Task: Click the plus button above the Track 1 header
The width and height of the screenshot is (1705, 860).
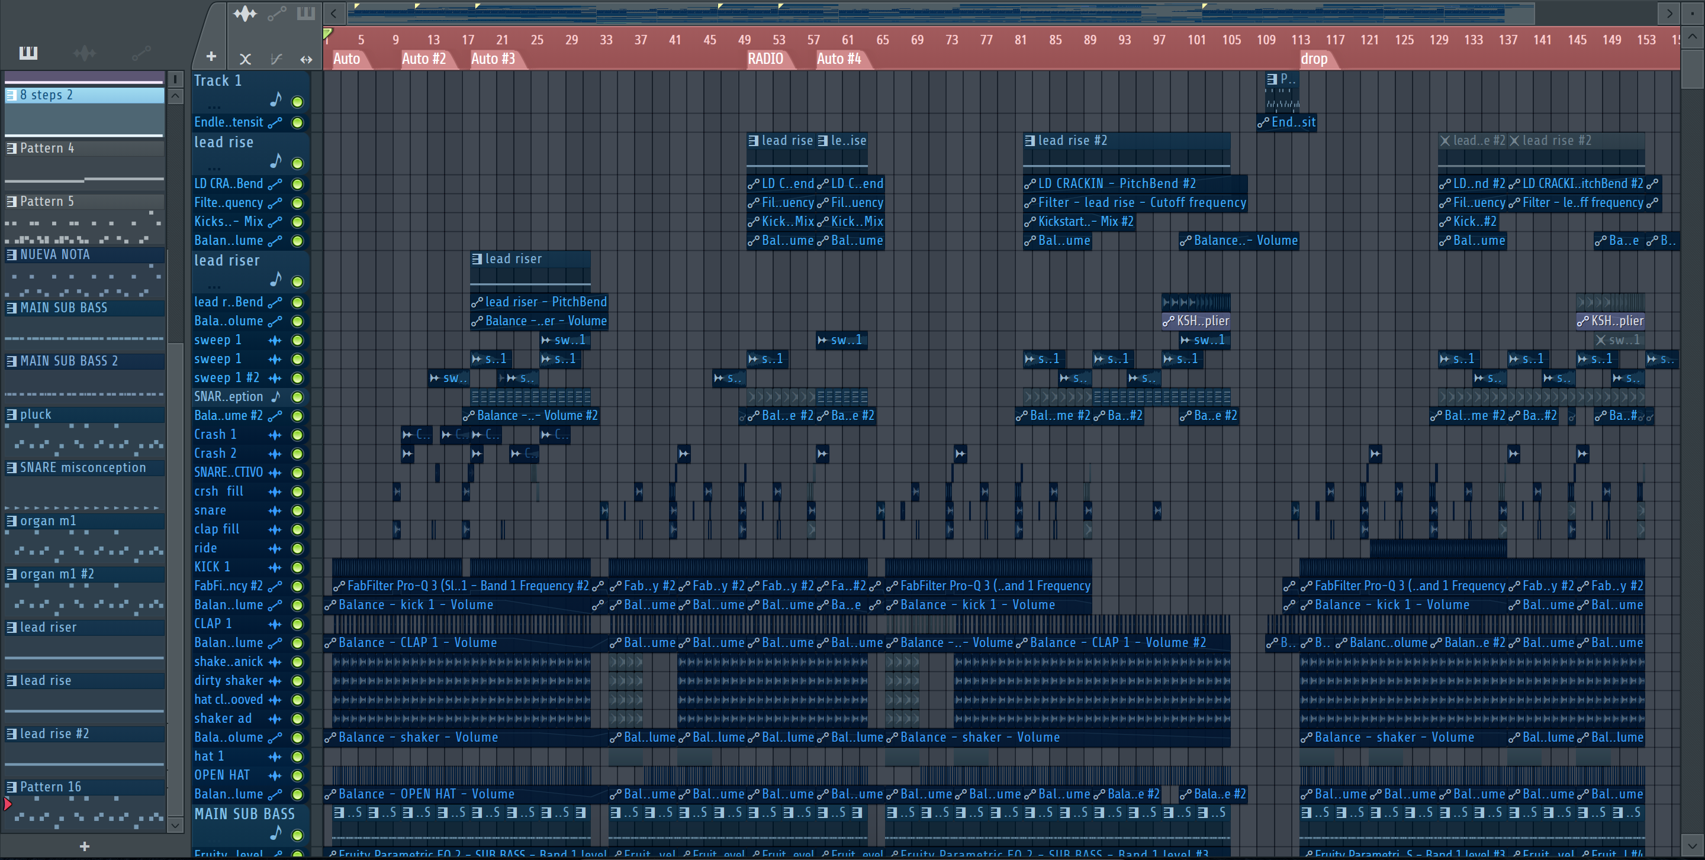Action: pos(211,57)
